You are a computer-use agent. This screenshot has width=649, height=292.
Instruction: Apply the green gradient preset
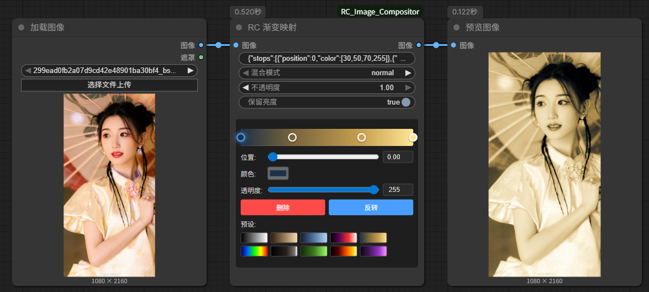coord(314,251)
